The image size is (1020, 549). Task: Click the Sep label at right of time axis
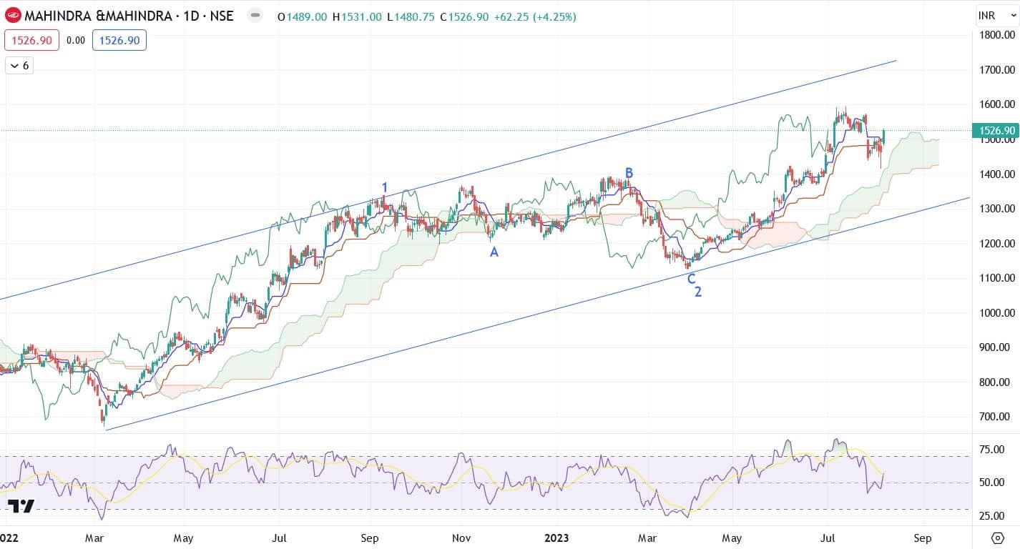coord(922,538)
